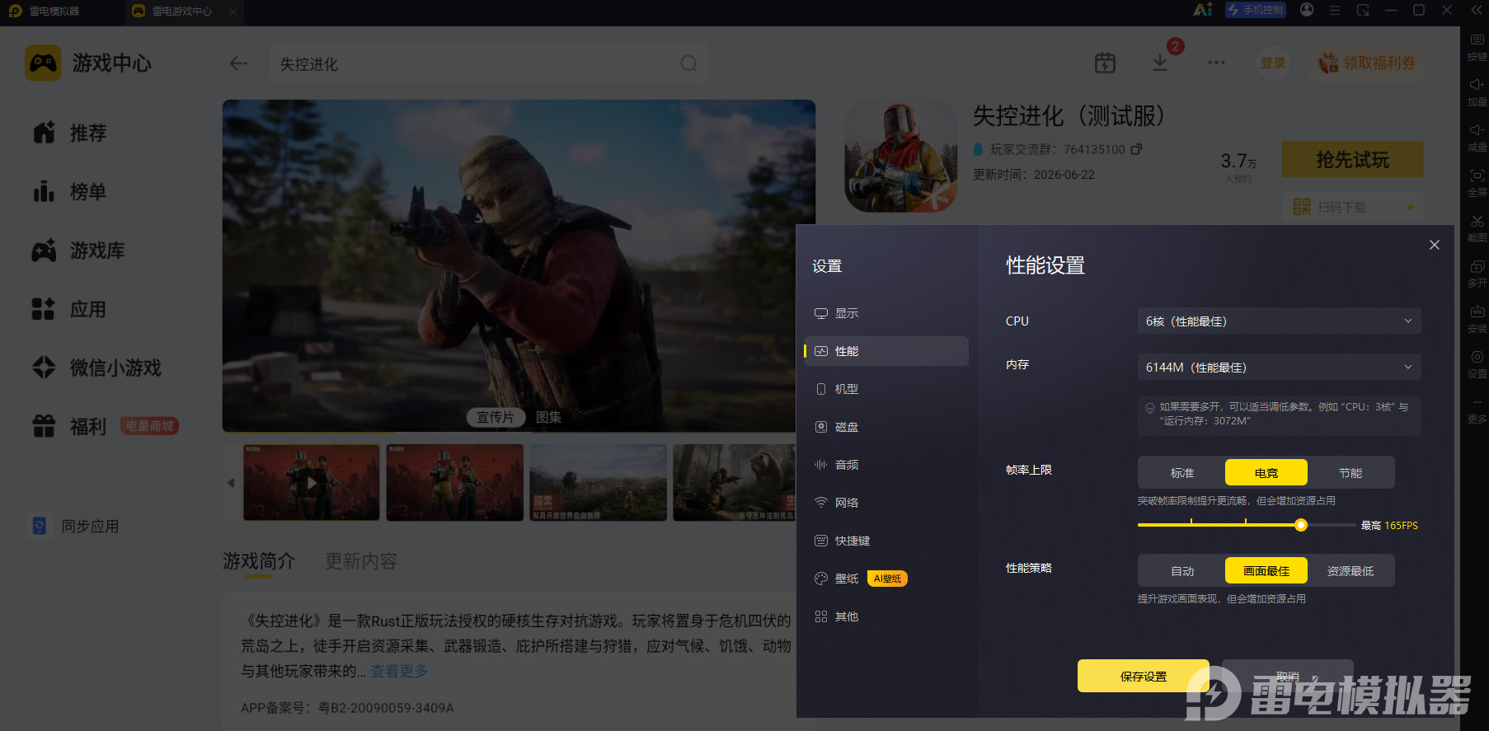Open 磁盘 settings category
Image resolution: width=1489 pixels, height=731 pixels.
885,427
